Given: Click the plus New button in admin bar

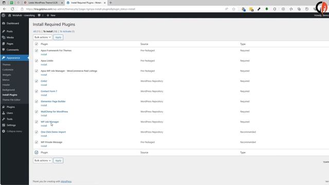Looking at the screenshot, I should 51,15.
